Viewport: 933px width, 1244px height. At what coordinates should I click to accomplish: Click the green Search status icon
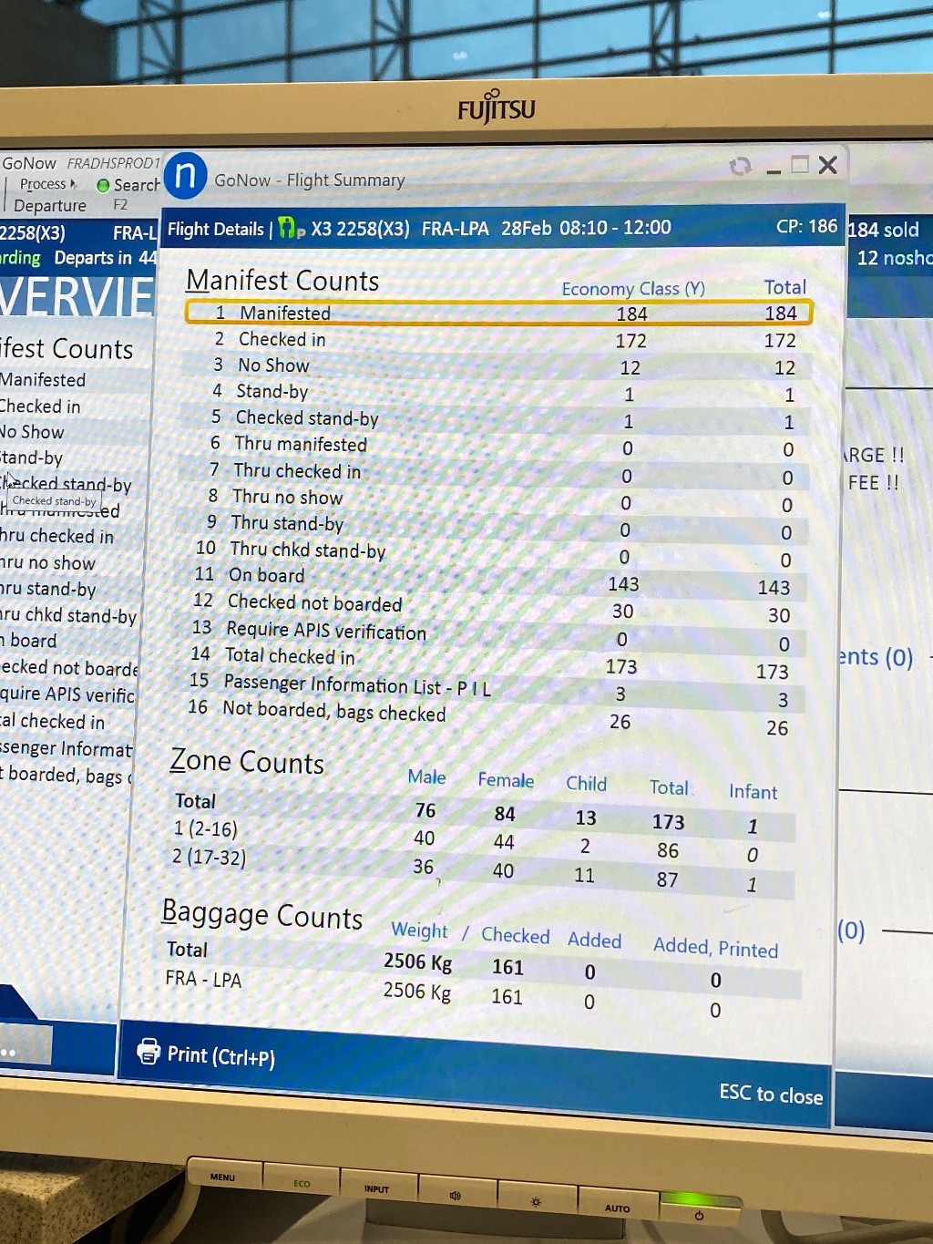(x=103, y=185)
